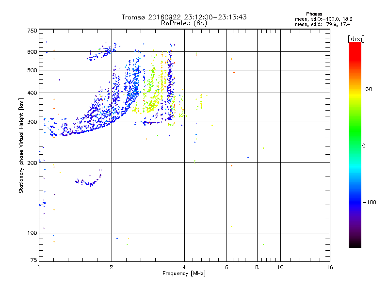
Task: Click the 16 tick label on the frequency axis
Action: tap(329, 267)
